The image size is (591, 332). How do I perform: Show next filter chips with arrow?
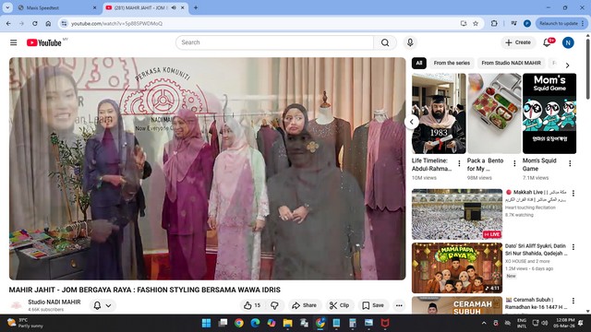[x=567, y=65]
